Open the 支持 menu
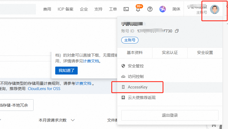Image resolution: width=228 pixels, height=129 pixels. [98, 9]
